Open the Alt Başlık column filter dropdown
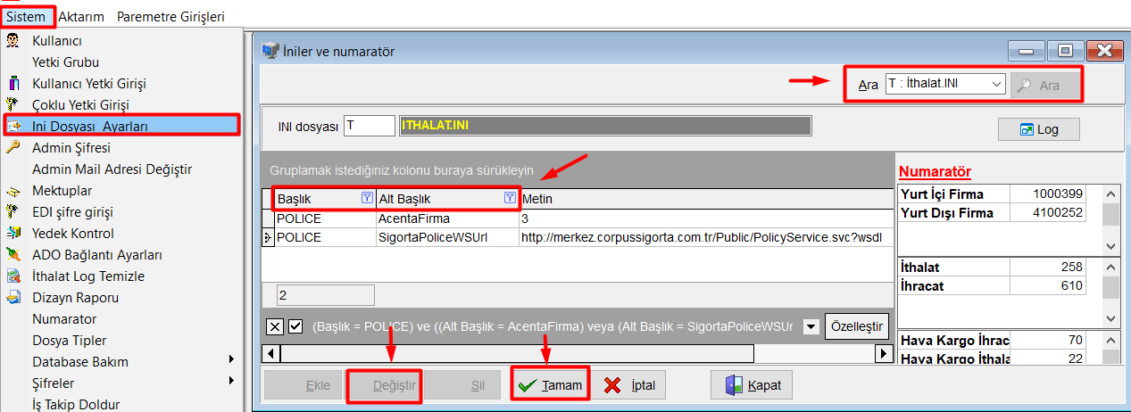 pos(510,198)
